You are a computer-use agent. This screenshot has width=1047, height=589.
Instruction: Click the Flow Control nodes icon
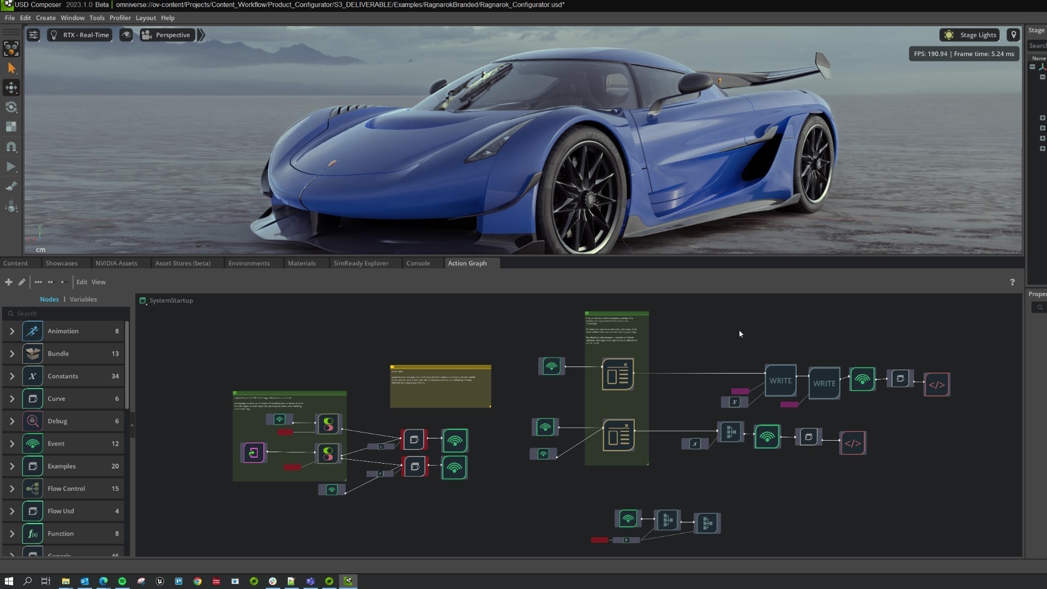click(x=32, y=488)
